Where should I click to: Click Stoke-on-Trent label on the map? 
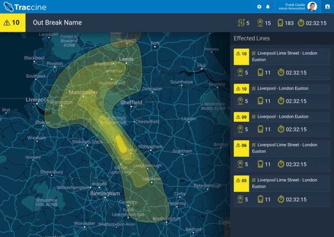click(x=87, y=142)
